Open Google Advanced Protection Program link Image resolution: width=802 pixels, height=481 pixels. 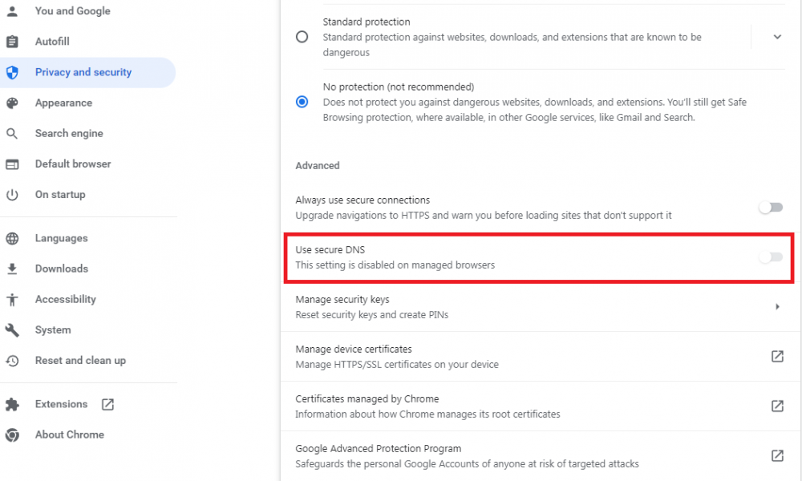[x=777, y=455]
